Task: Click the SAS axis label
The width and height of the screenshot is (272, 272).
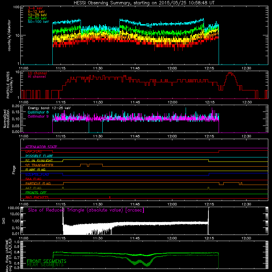Action: point(4,221)
